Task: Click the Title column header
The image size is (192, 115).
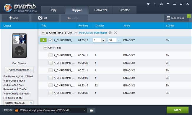Action: tap(44, 26)
